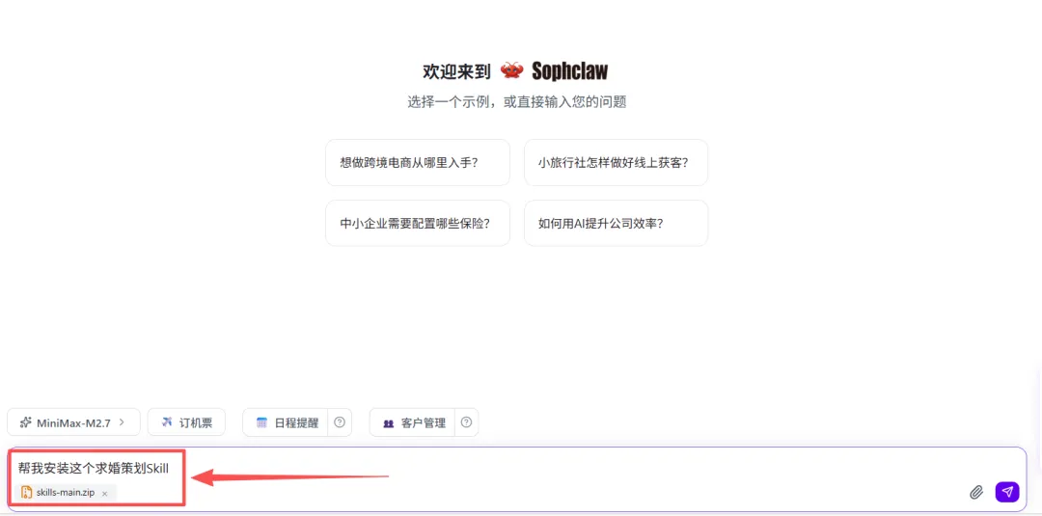The height and width of the screenshot is (516, 1042).
Task: Select example 小旅行社怎样做好线上获客?
Action: click(616, 163)
